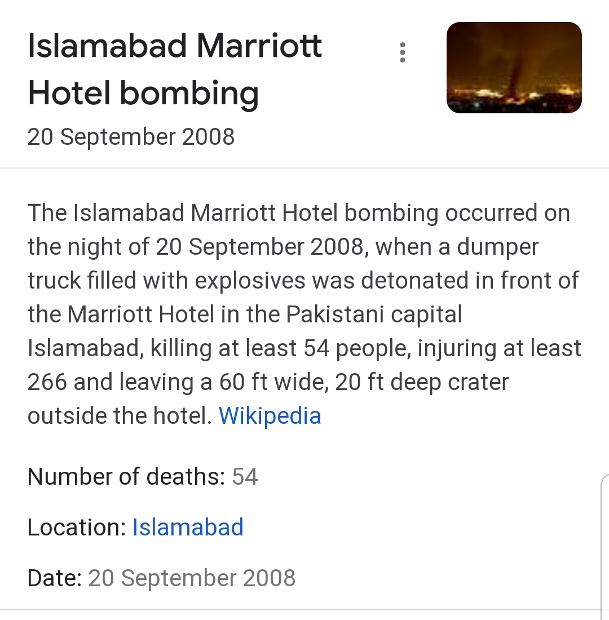The width and height of the screenshot is (609, 620).
Task: Click the phrase Pakistani capital in description
Action: coord(374,315)
